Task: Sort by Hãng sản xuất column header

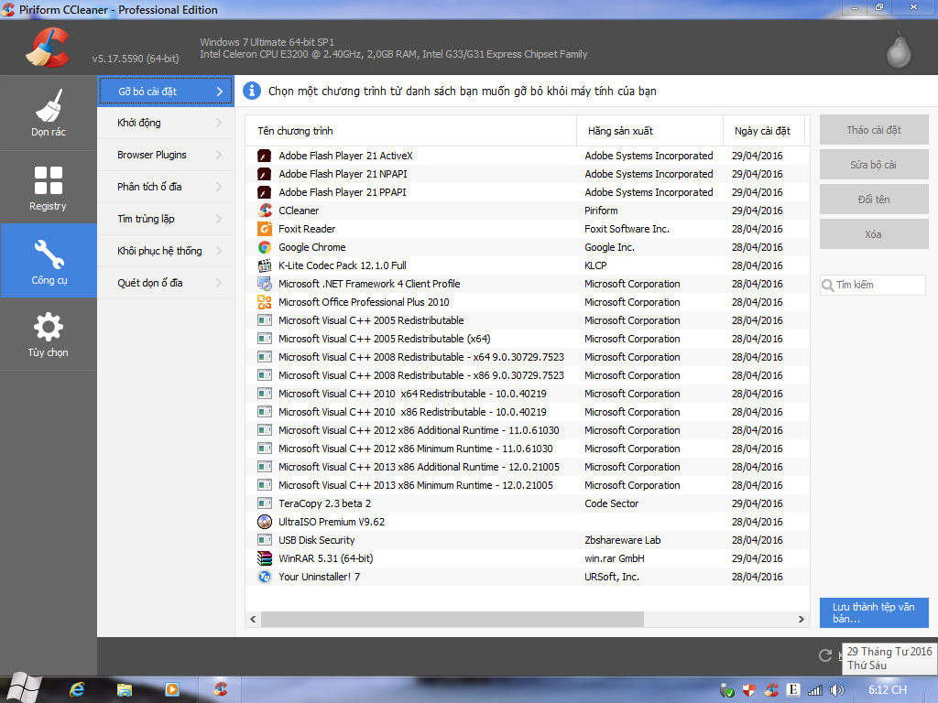Action: (x=649, y=131)
